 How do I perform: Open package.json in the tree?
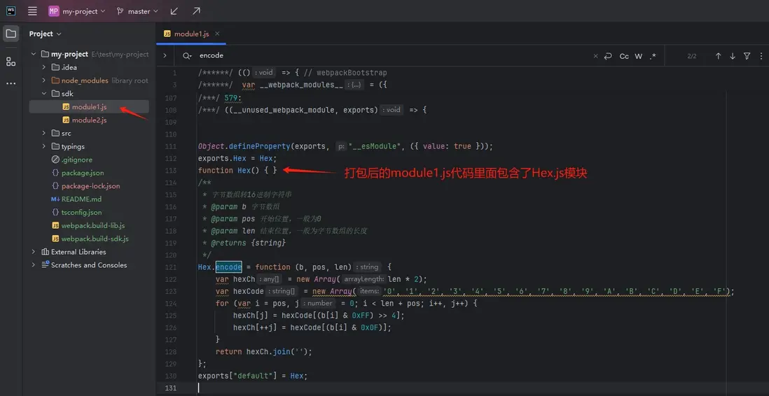[x=78, y=173]
